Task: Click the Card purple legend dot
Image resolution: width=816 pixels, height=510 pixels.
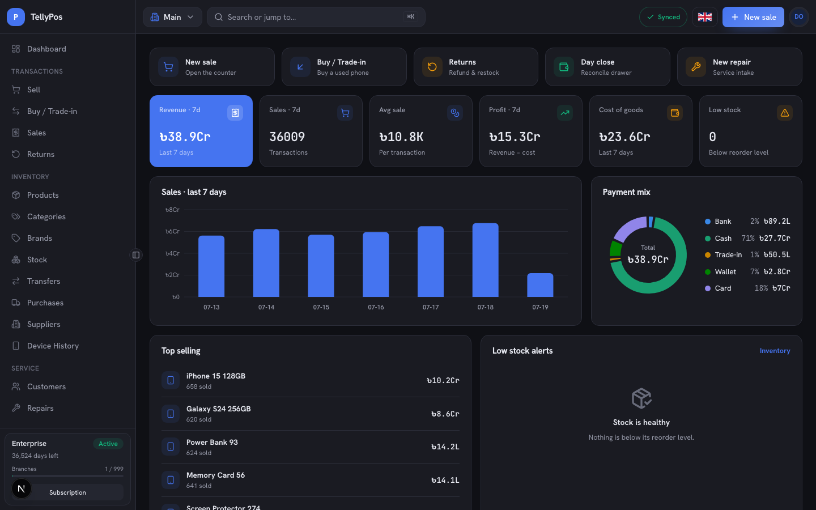Action: (x=708, y=288)
